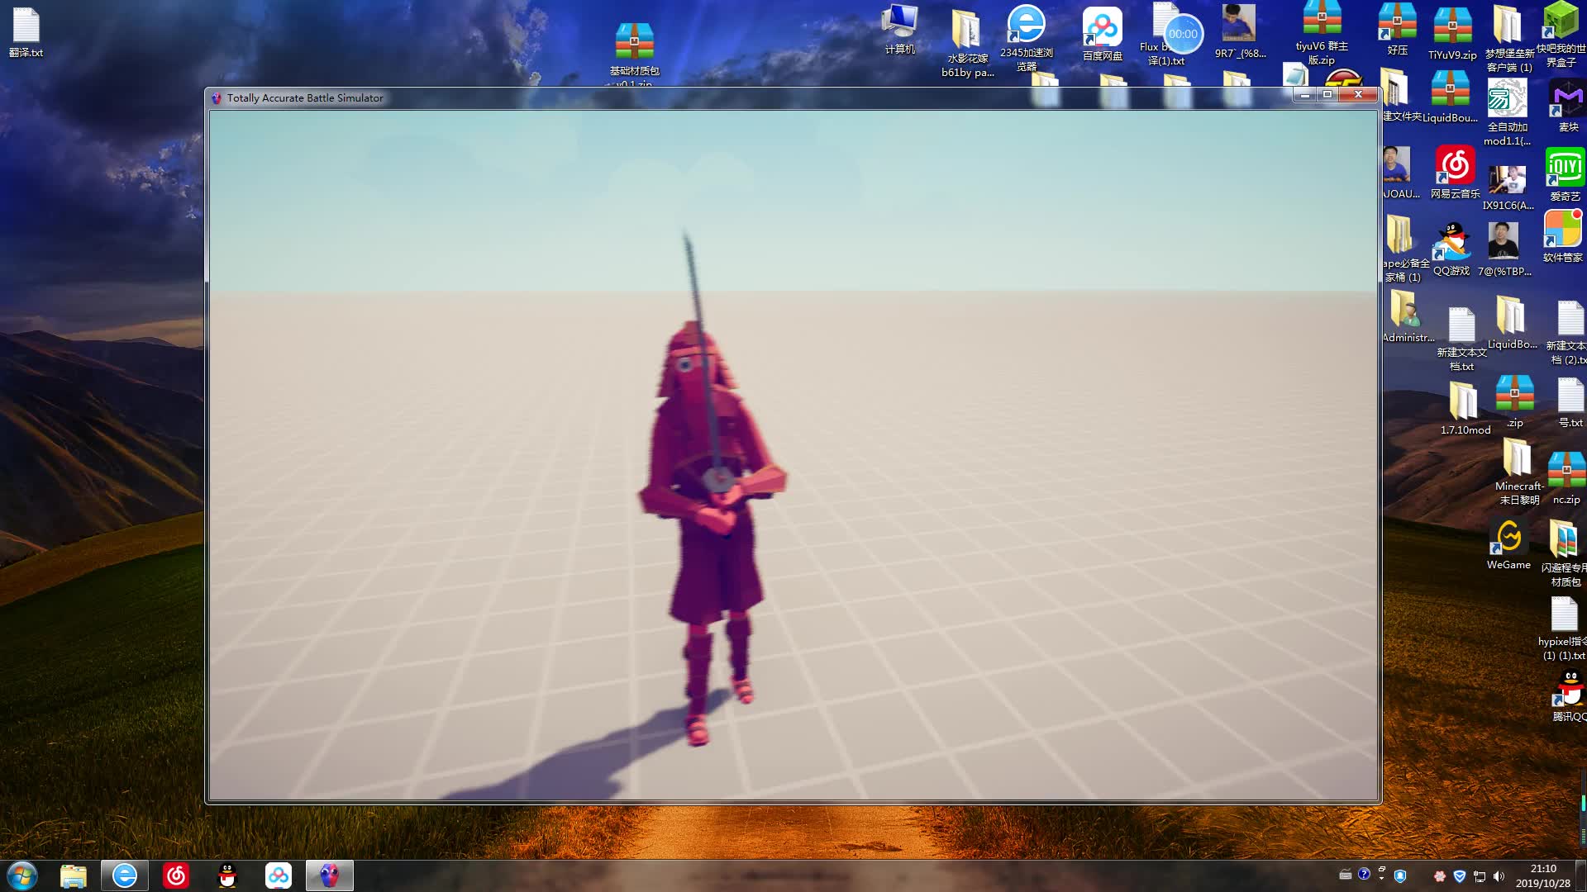Maximize the Battle Simulator window
The width and height of the screenshot is (1587, 892).
point(1327,95)
